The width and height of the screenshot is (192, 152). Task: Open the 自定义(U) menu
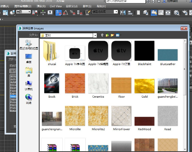tap(72, 6)
